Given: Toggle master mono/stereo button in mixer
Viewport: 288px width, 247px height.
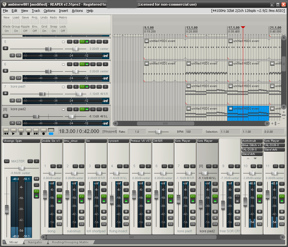Looking at the screenshot, I should tap(37, 179).
